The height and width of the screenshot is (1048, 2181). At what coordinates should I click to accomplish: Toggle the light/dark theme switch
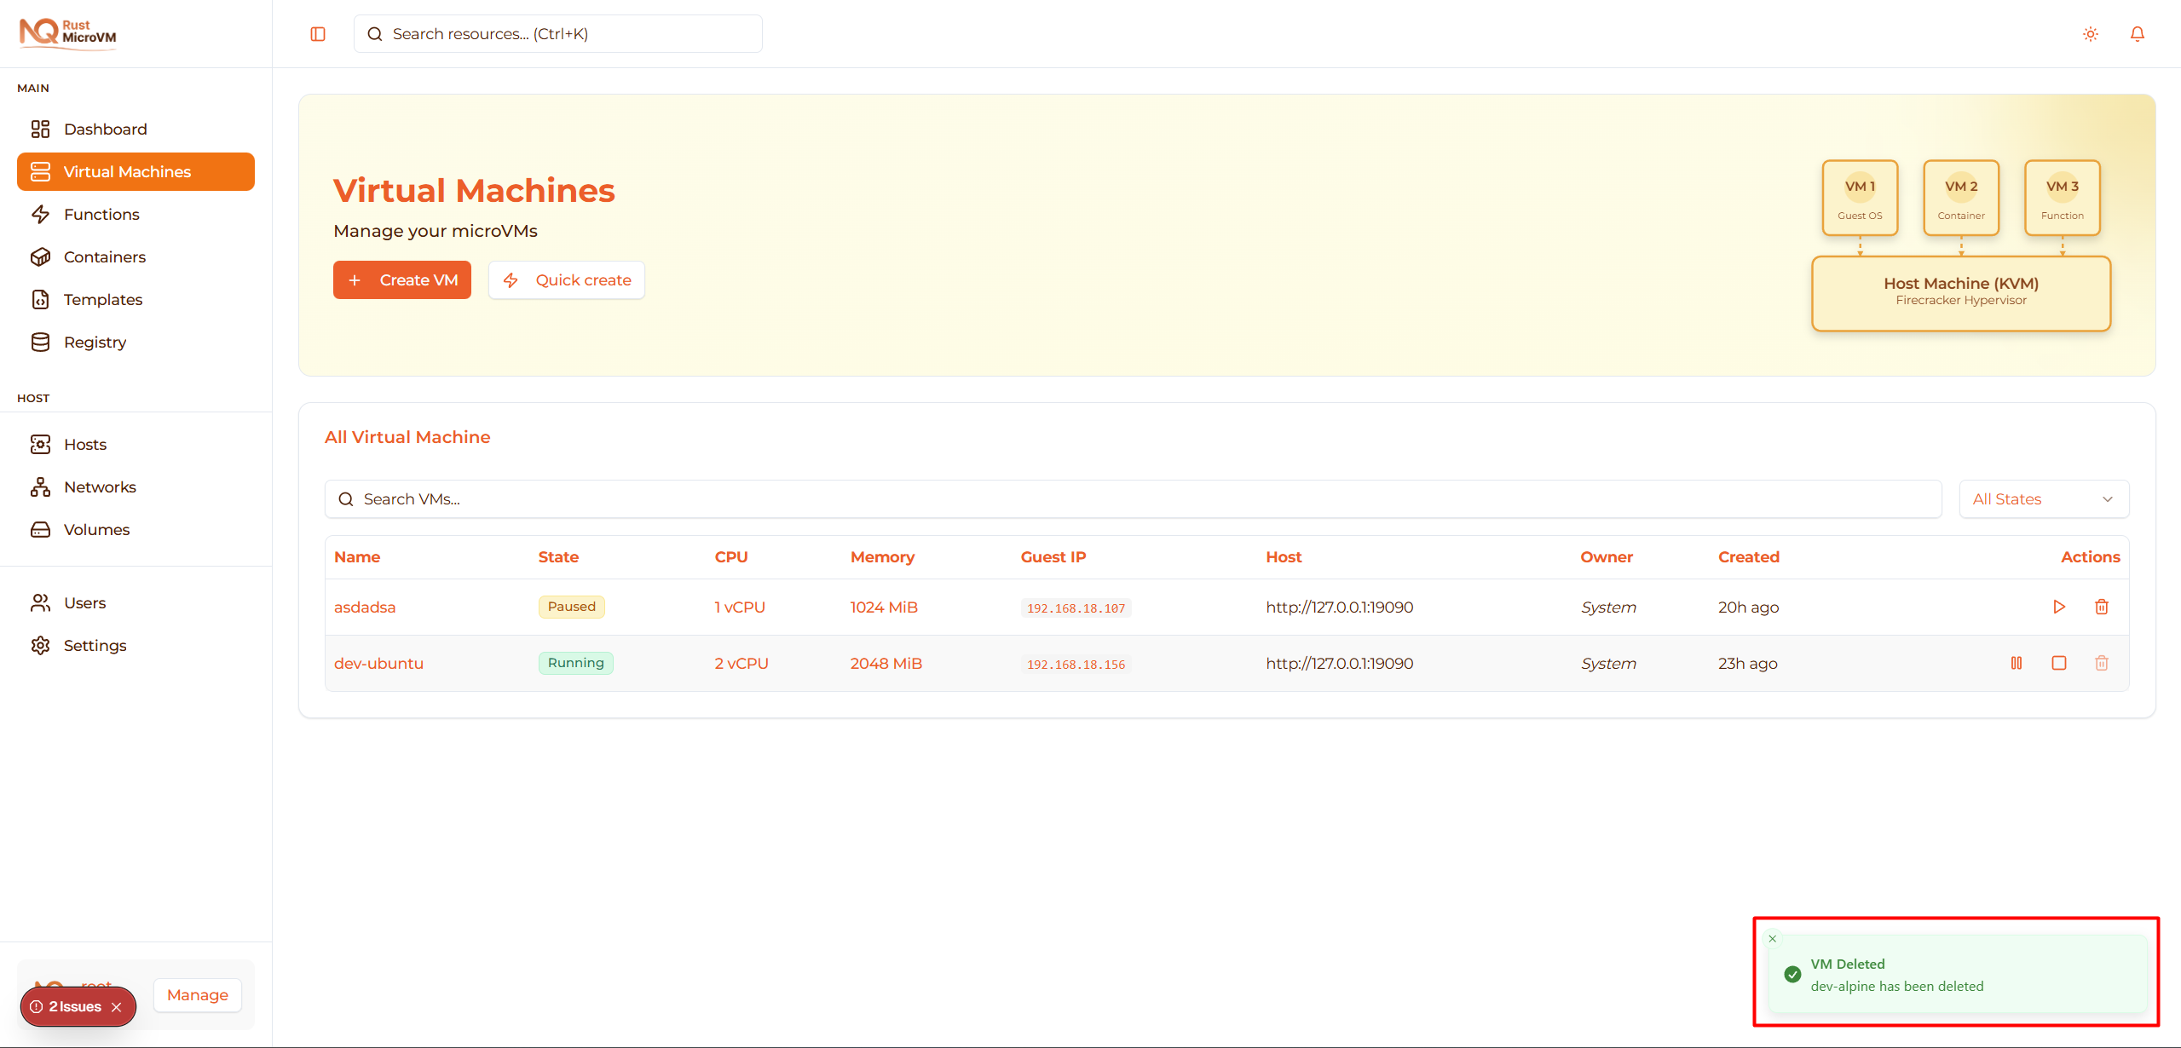[2090, 33]
